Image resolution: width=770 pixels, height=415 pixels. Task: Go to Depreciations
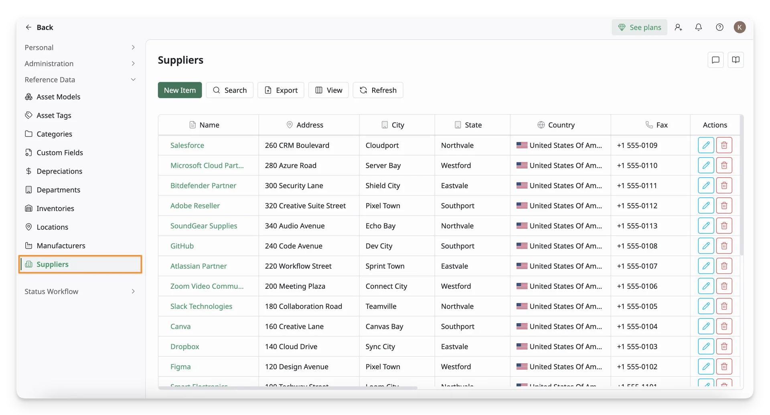click(80, 171)
